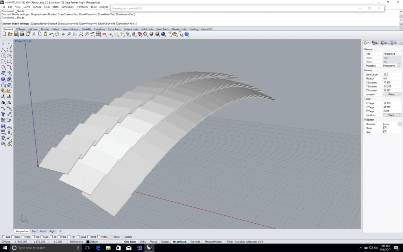Click Target Location Place button
Screen dimensions: 403x252
click(392, 115)
